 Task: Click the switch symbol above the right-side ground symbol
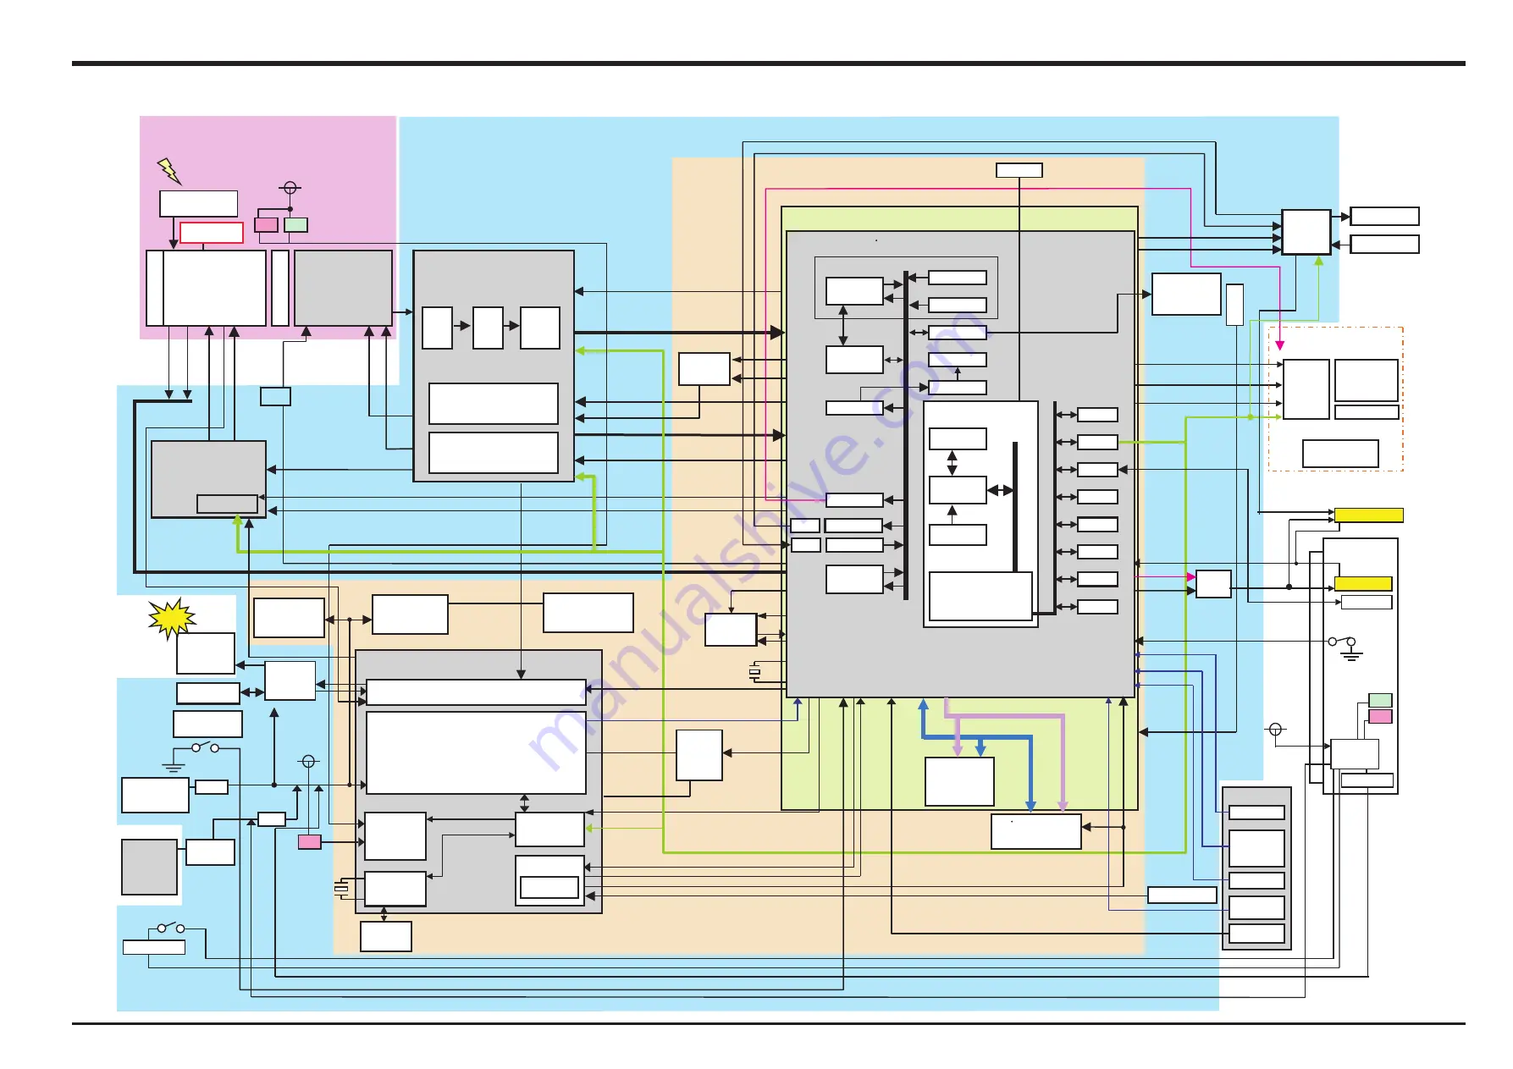click(x=1342, y=642)
